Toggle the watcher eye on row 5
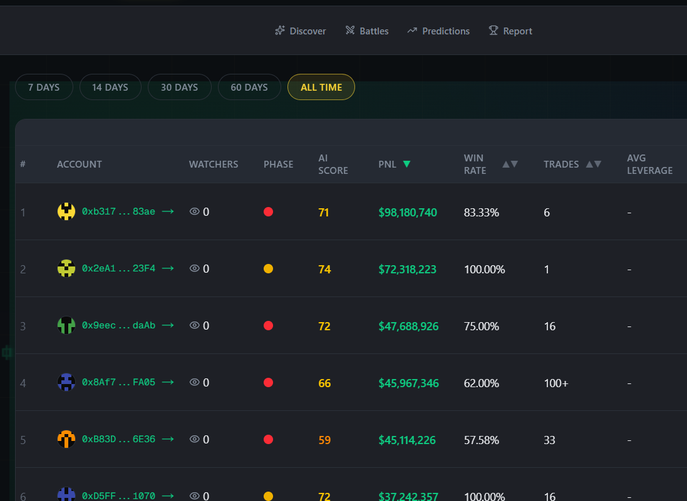687x501 pixels. 194,439
